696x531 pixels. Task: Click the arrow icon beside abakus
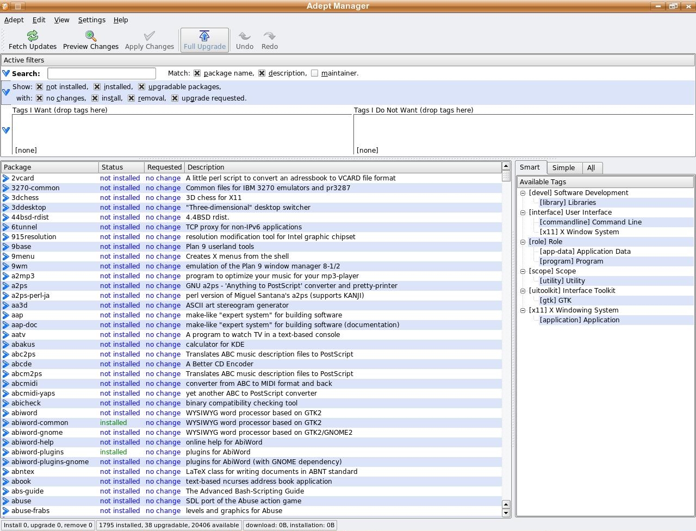[6, 345]
